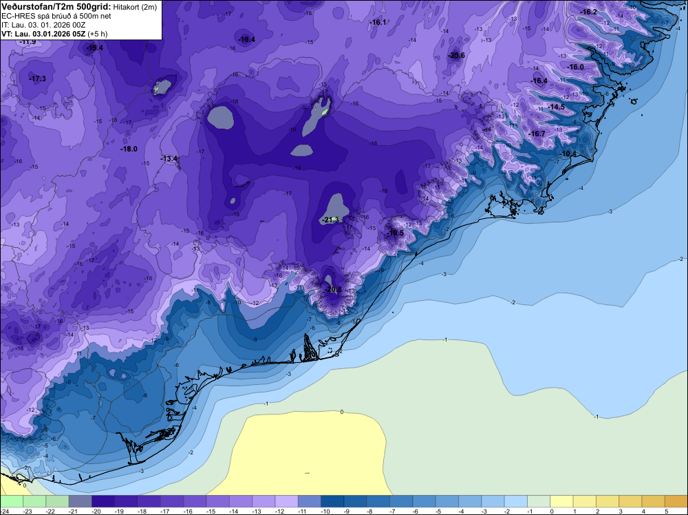Select the grey-blue legend swatch above -21
Screen dimensions: 688x515
pos(80,501)
